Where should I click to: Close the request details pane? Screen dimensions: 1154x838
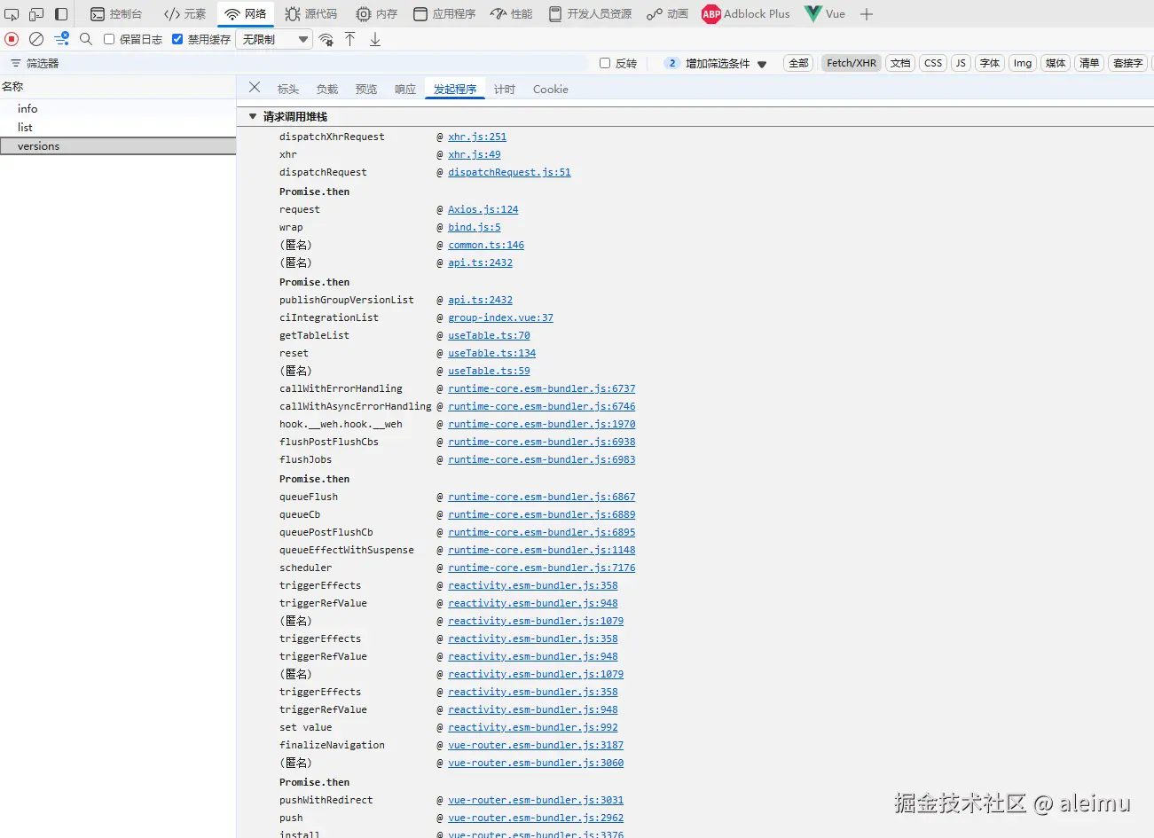pos(255,87)
